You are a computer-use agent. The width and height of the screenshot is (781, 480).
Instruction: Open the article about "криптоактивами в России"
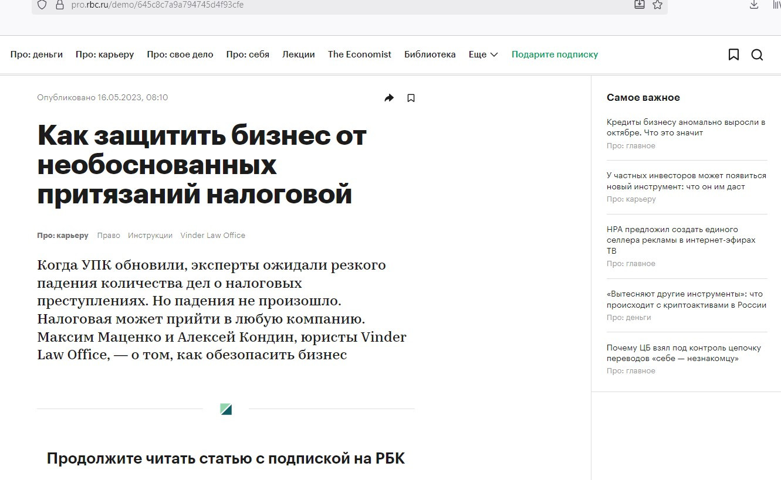click(687, 299)
